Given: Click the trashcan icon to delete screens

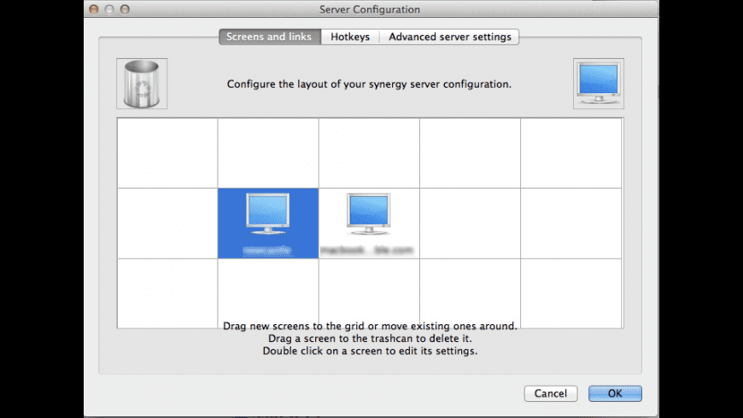Looking at the screenshot, I should [142, 84].
